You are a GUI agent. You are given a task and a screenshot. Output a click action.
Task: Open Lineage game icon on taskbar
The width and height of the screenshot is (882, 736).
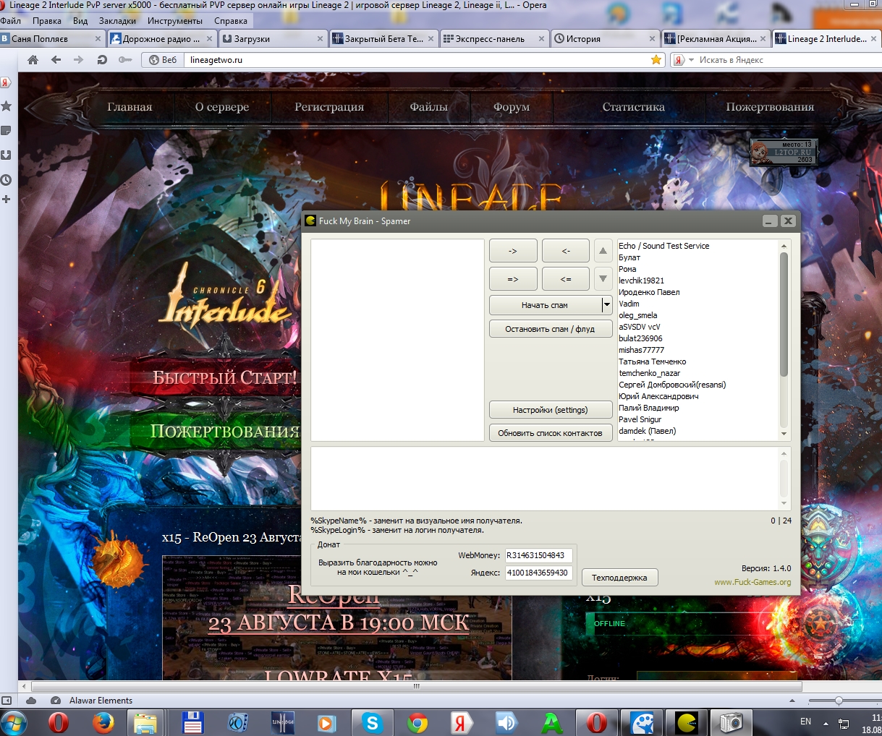tap(282, 723)
